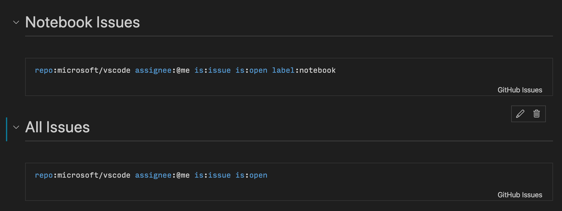Select the repo:microsoft/vscode token in Notebook Issues query
The height and width of the screenshot is (211, 562).
[x=82, y=70]
